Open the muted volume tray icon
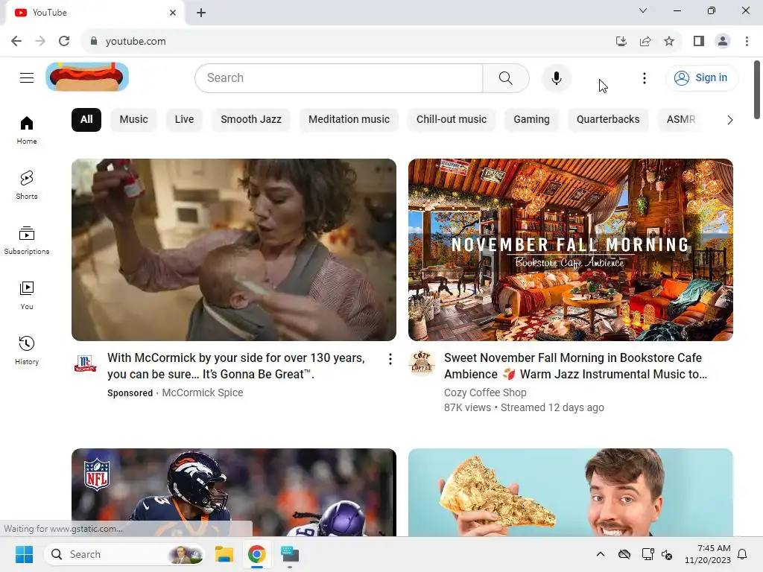The height and width of the screenshot is (572, 763). click(x=667, y=554)
